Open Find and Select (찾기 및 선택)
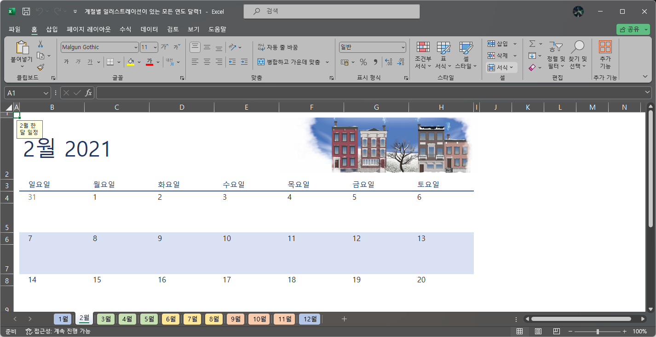The width and height of the screenshot is (656, 337). tap(578, 55)
